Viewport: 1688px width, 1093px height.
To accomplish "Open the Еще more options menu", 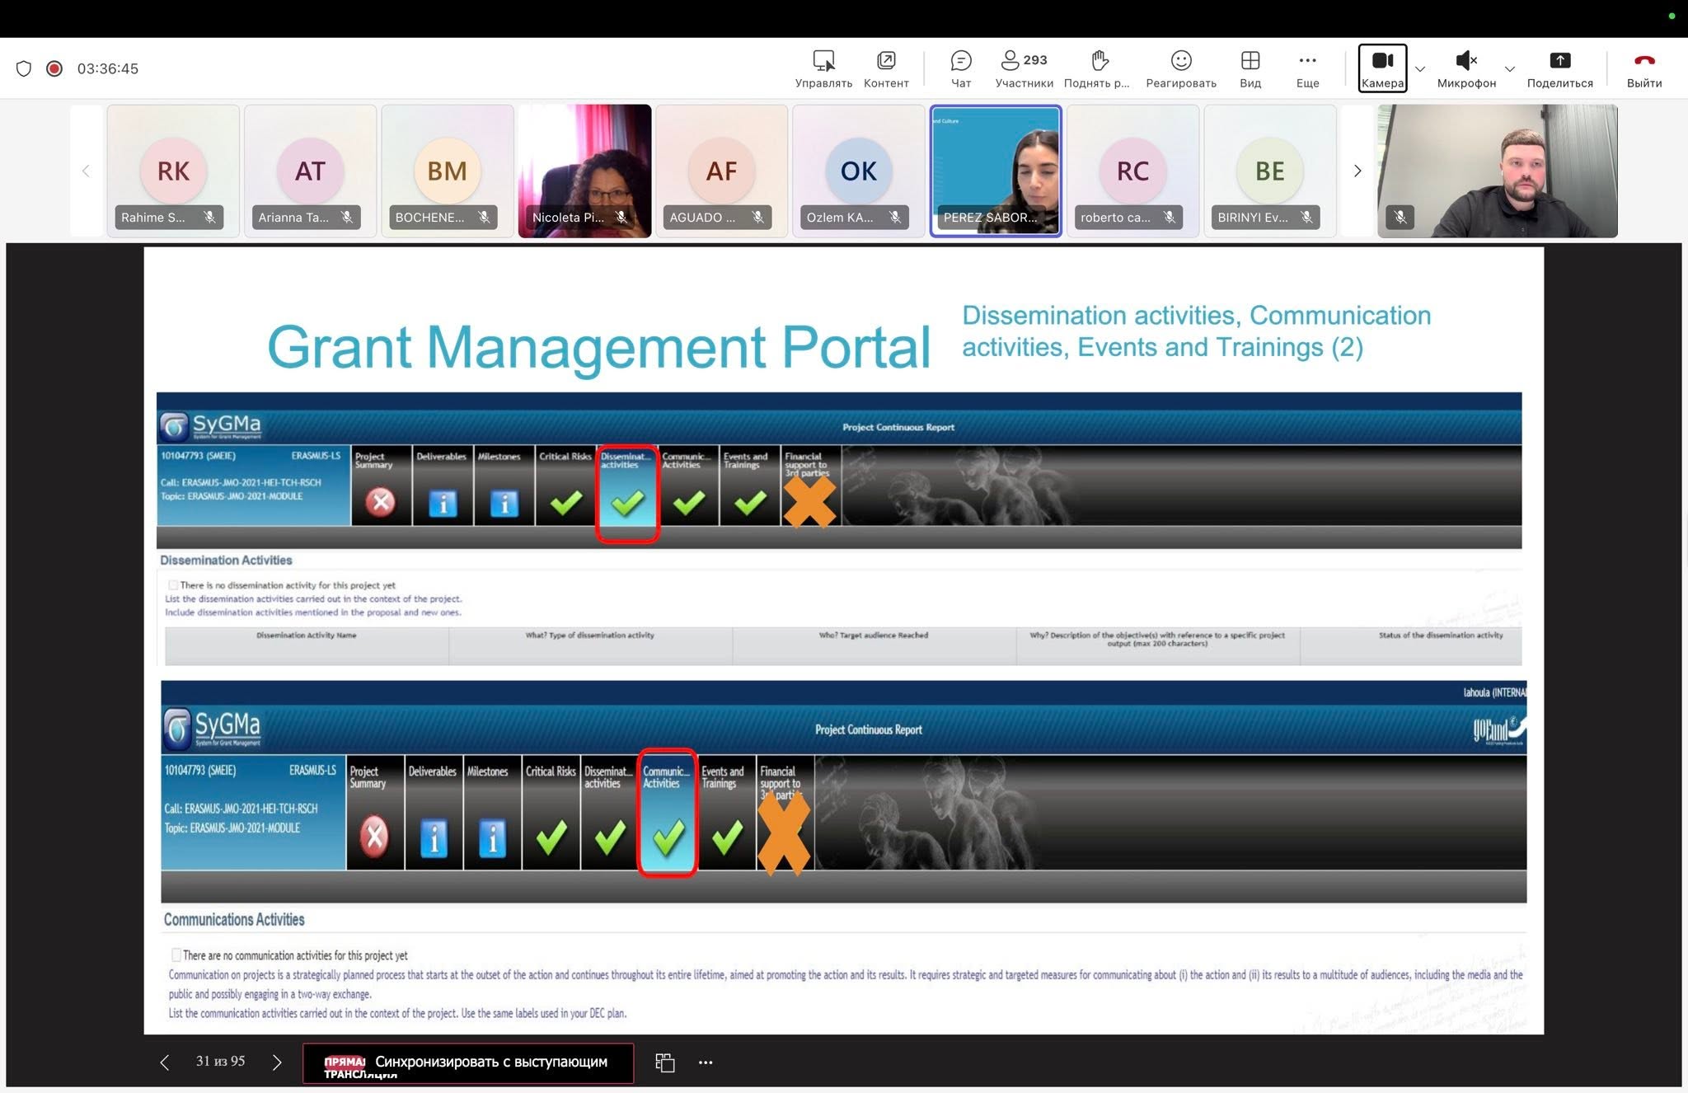I will coord(1307,69).
